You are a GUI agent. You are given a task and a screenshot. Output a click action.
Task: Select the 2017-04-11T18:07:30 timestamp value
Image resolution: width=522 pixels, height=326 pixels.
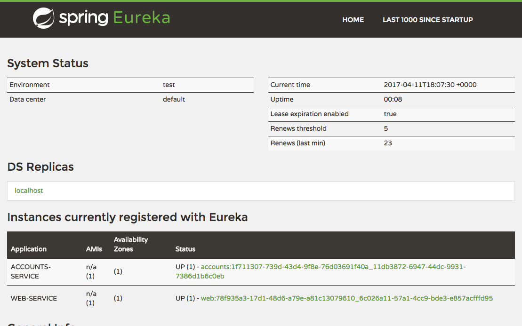(430, 85)
